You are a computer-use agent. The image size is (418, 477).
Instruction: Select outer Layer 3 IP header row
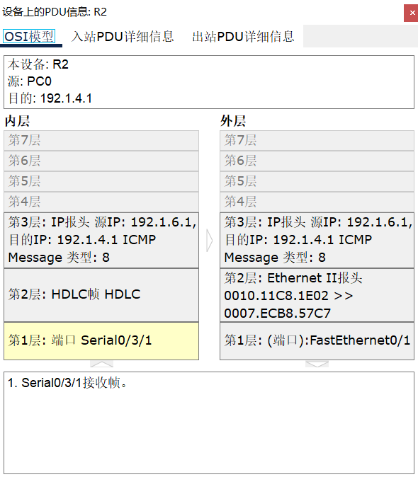[x=317, y=240]
